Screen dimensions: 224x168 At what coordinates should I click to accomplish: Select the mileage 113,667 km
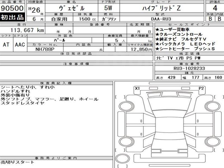27,30
